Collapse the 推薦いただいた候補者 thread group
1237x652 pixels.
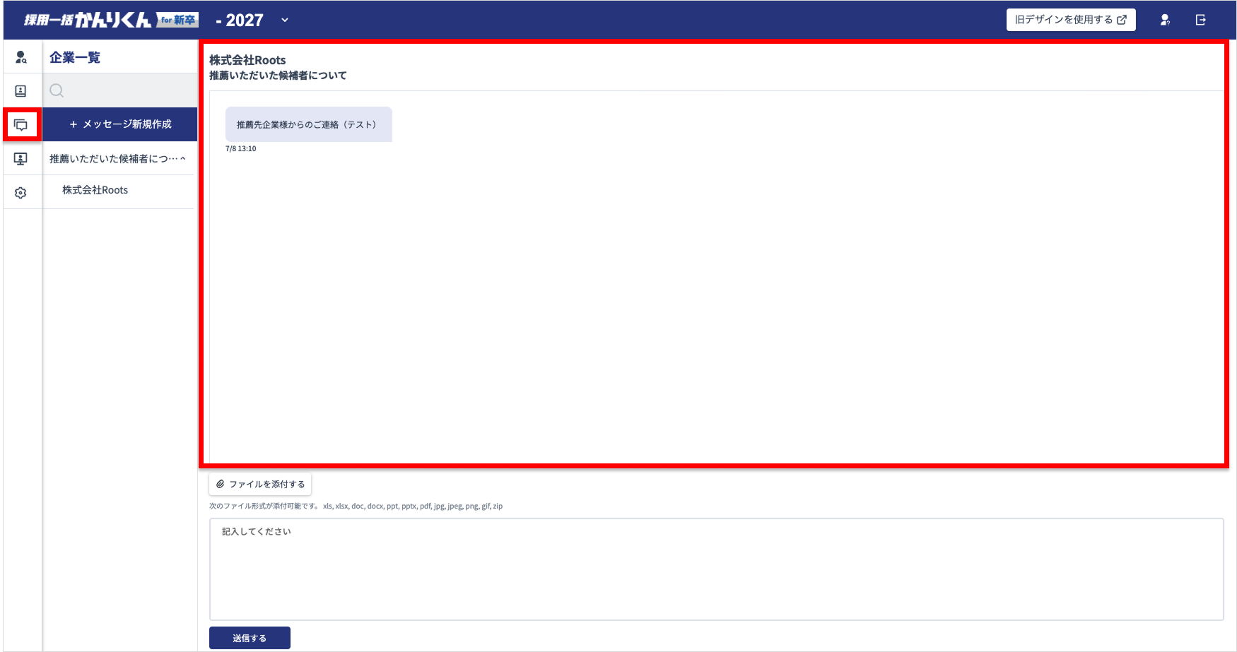pos(183,159)
